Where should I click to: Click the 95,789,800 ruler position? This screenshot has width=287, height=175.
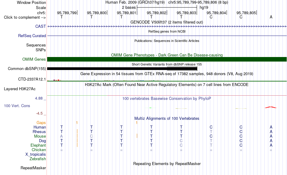pyautogui.click(x=97, y=13)
